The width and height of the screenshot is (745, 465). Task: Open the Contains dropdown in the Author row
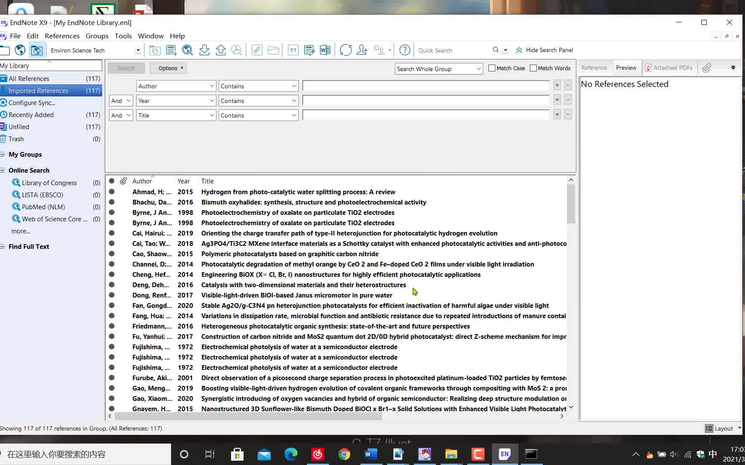point(258,86)
